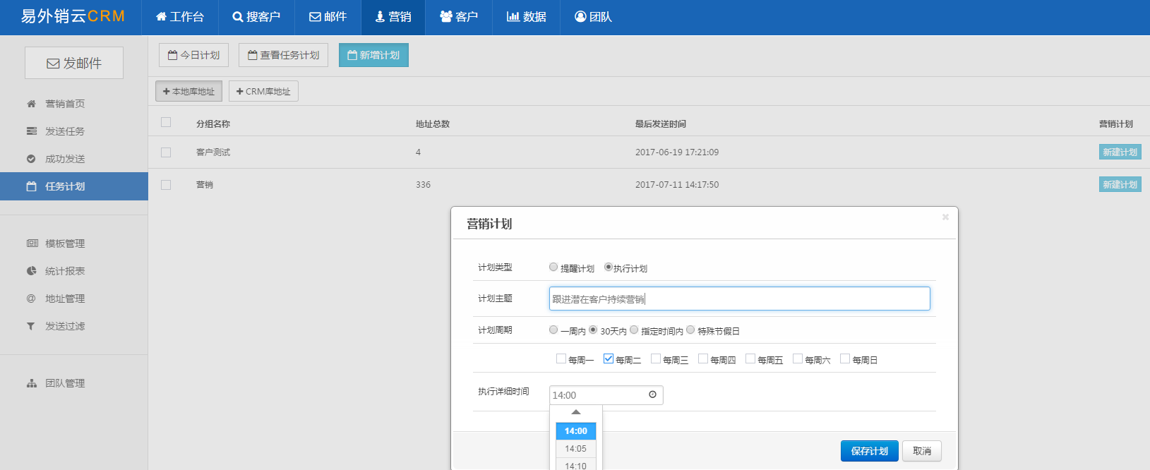Click the funnel icon beside 发送过滤
This screenshot has width=1150, height=470.
(x=31, y=326)
